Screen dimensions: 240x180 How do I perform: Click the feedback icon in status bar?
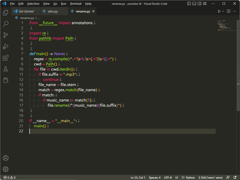coord(228,178)
